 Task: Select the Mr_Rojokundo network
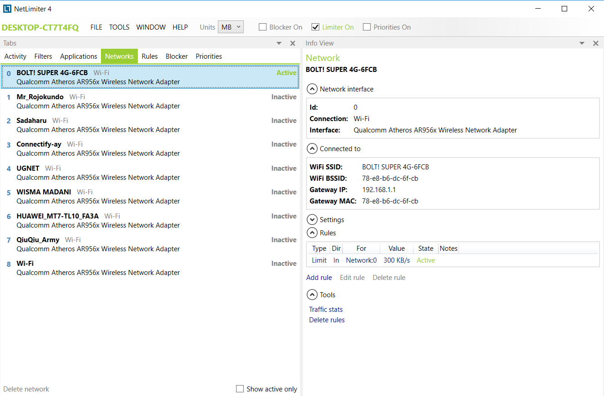[150, 102]
